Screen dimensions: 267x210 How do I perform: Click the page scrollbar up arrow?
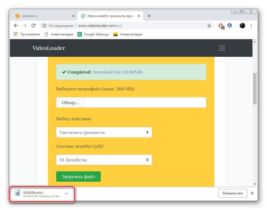coord(255,42)
